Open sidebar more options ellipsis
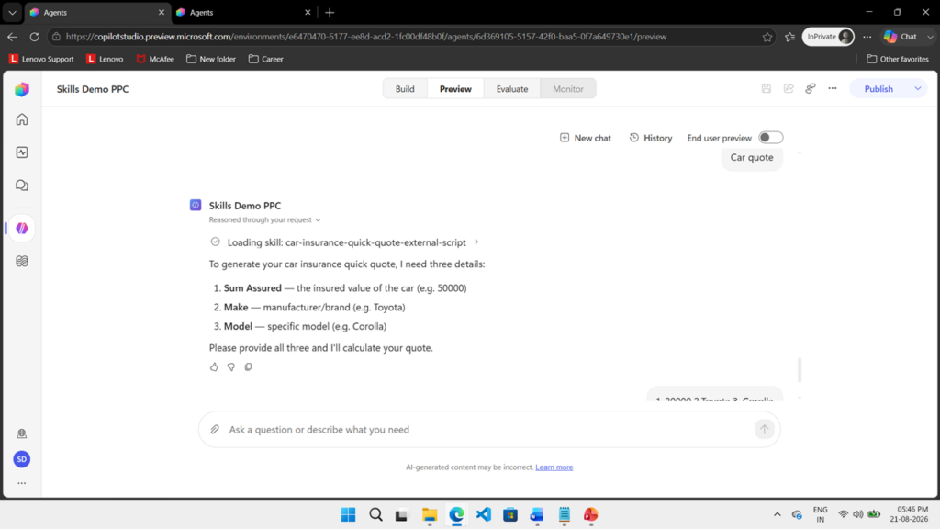Viewport: 940px width, 529px height. point(22,483)
